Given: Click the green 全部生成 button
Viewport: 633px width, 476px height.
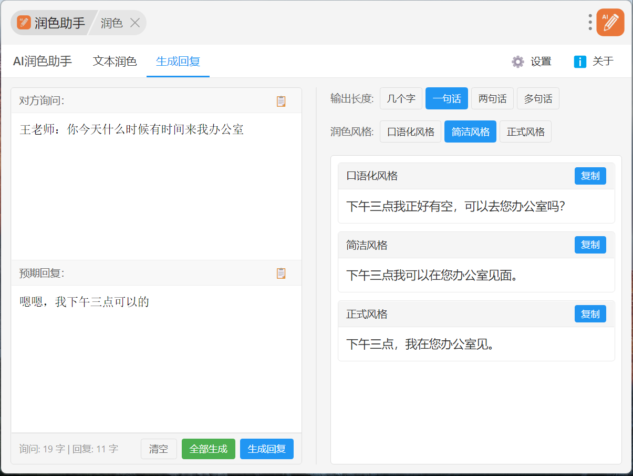Looking at the screenshot, I should (209, 449).
